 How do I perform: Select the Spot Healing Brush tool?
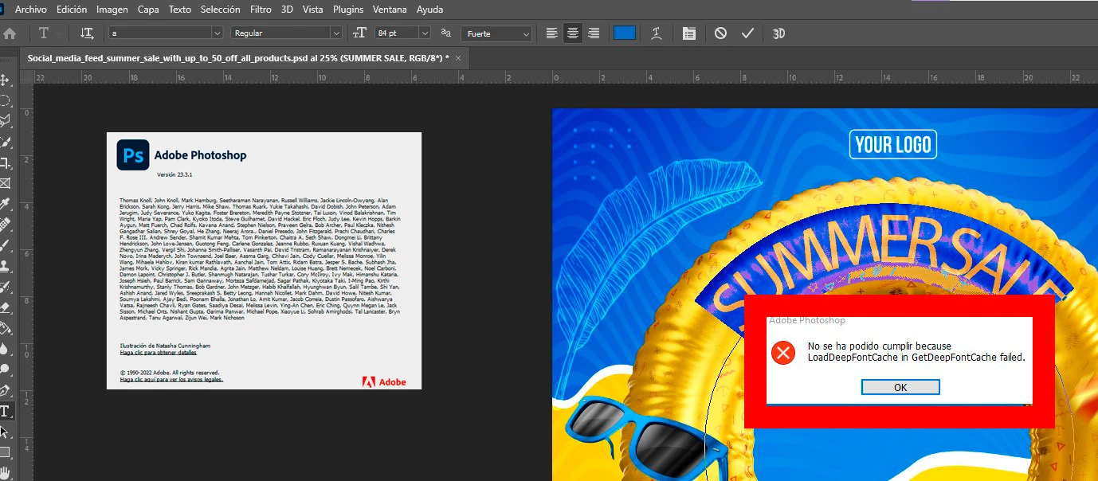pyautogui.click(x=5, y=225)
